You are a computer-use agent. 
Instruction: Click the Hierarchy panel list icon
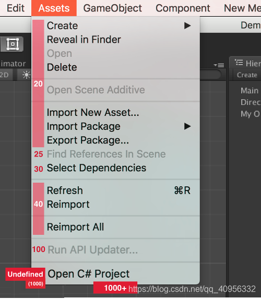[239, 63]
